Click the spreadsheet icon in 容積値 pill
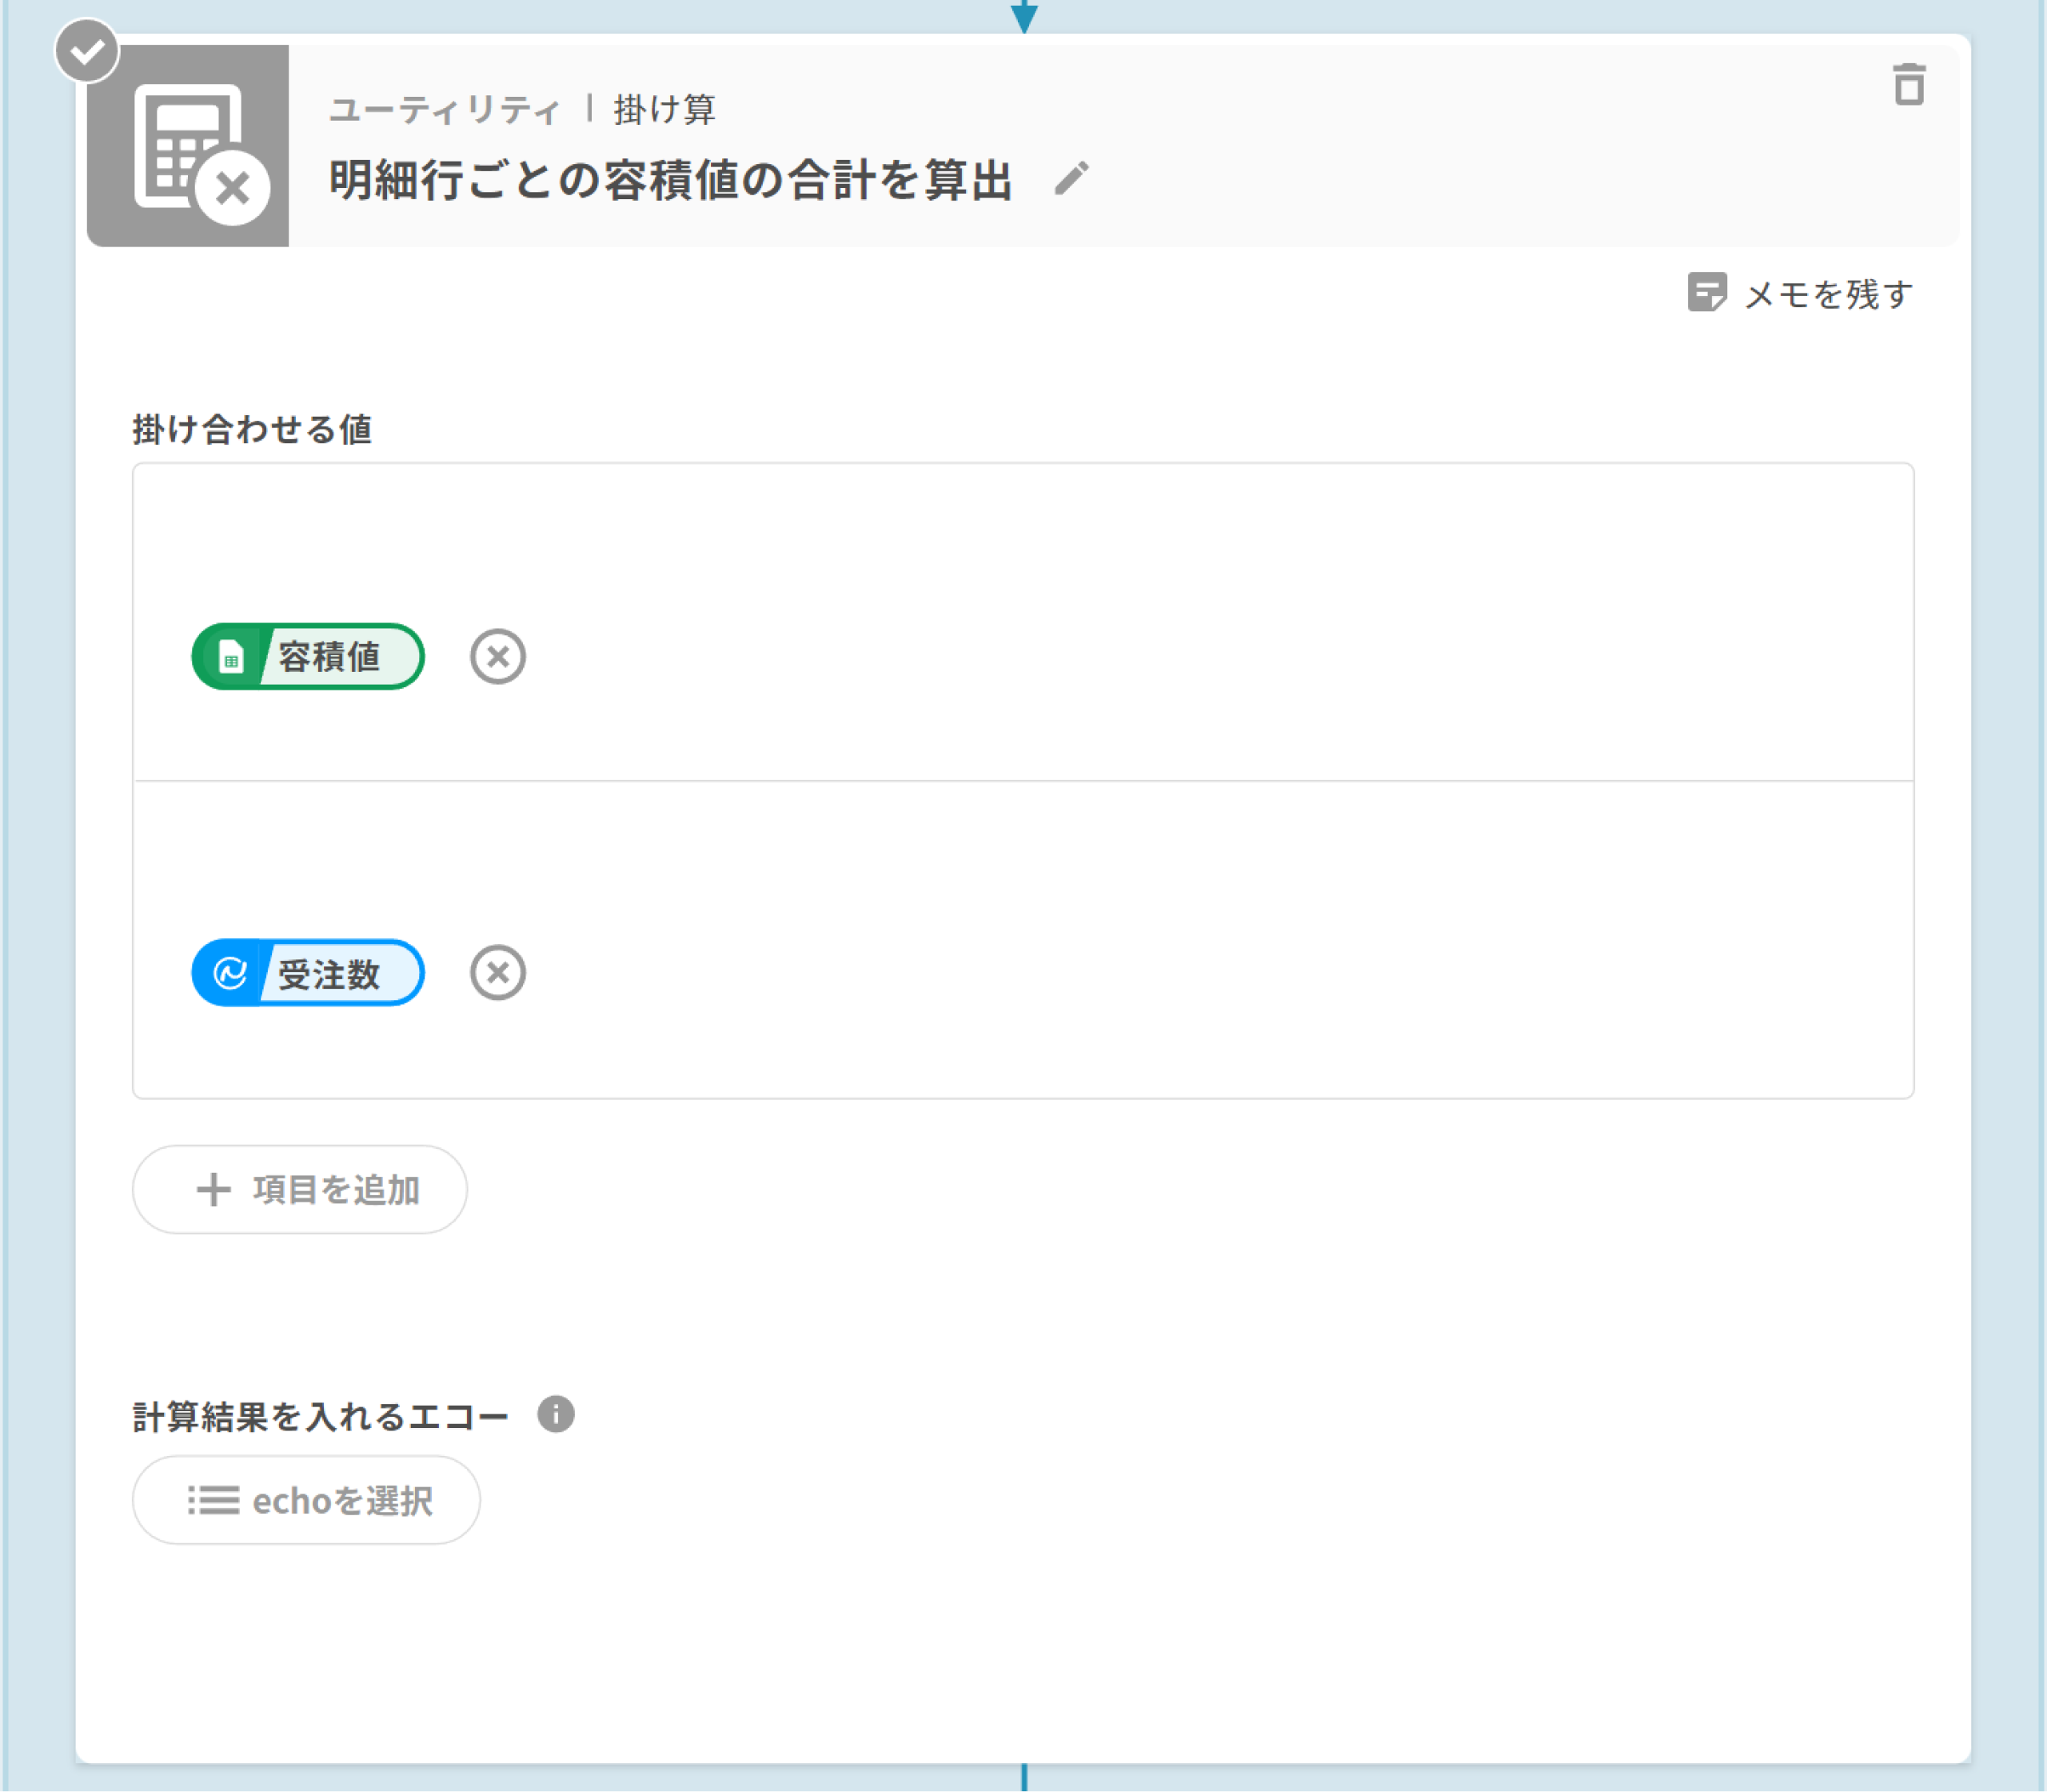 click(x=231, y=657)
